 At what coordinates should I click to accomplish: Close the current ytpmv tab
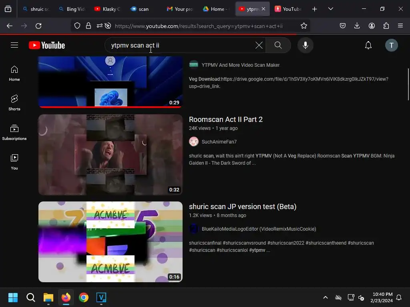[263, 9]
